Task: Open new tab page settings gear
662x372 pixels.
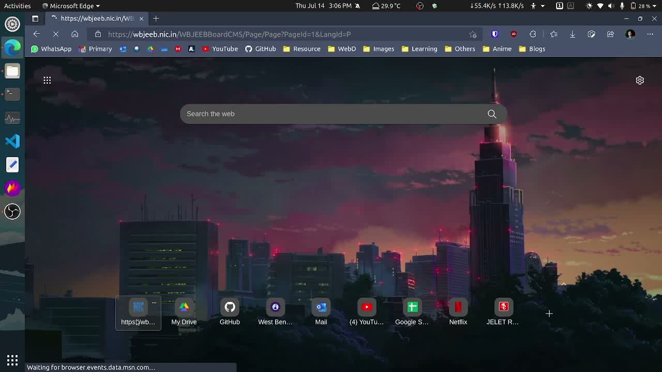Action: click(640, 80)
